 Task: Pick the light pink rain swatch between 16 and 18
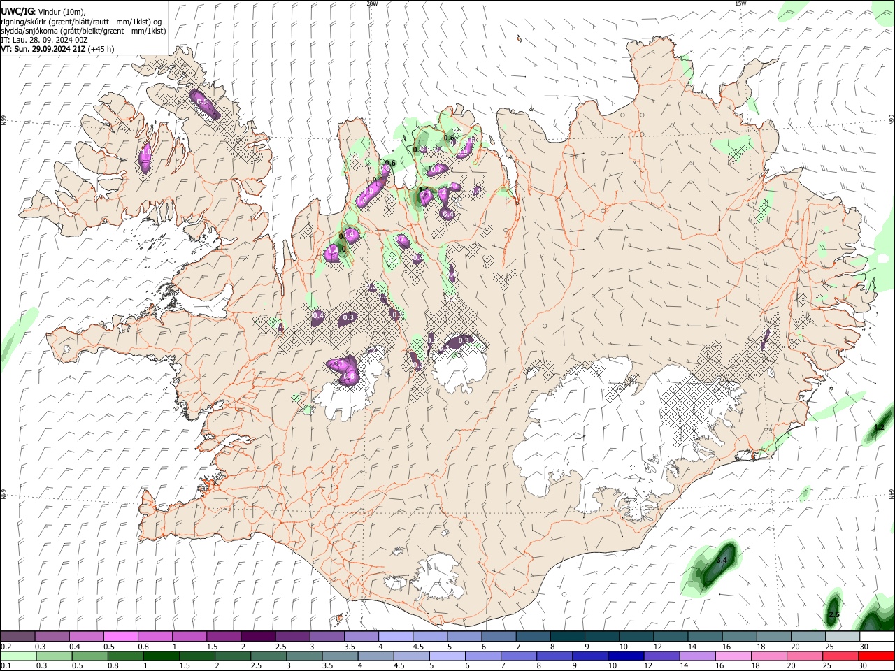pos(732,656)
